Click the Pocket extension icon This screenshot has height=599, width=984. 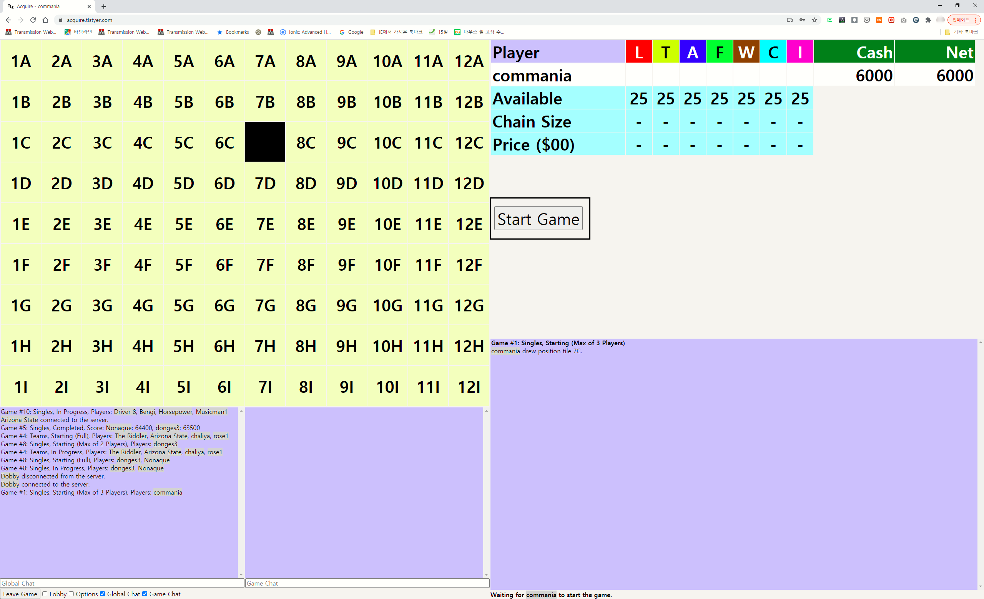click(x=867, y=20)
